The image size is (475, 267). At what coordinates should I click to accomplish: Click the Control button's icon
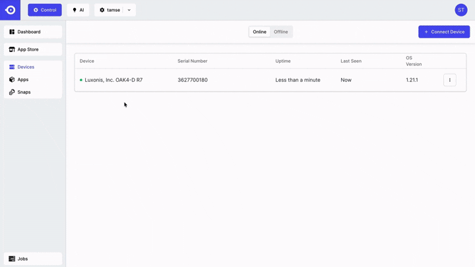point(36,10)
